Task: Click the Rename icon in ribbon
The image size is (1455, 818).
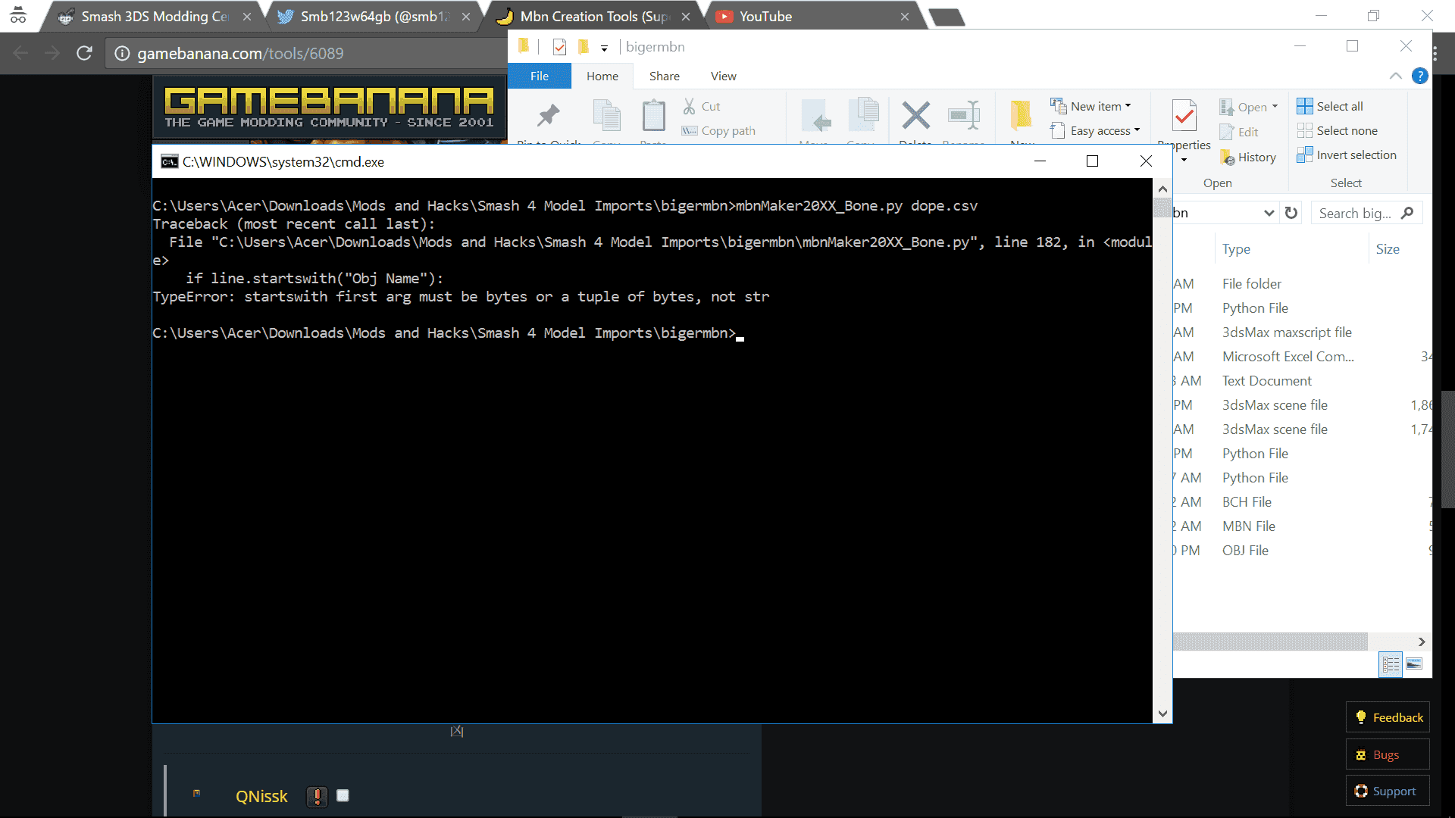Action: point(964,116)
